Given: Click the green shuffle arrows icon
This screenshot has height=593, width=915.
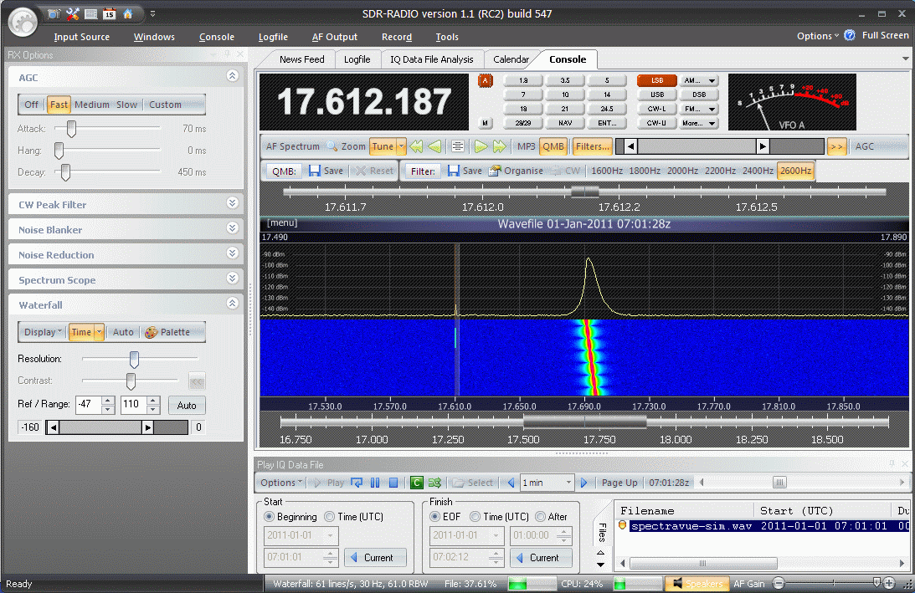Looking at the screenshot, I should tap(434, 483).
